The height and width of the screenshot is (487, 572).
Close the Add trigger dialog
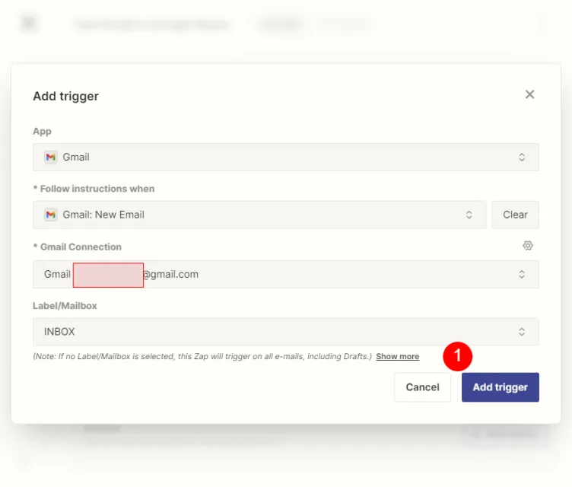529,94
